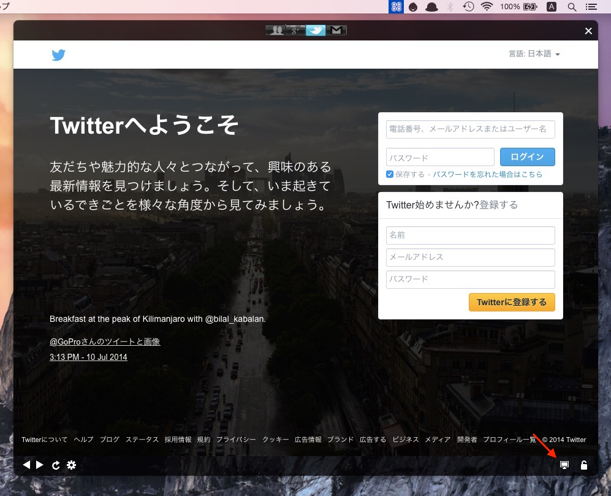Open the 広告する footer link
This screenshot has height=496, width=611.
373,440
